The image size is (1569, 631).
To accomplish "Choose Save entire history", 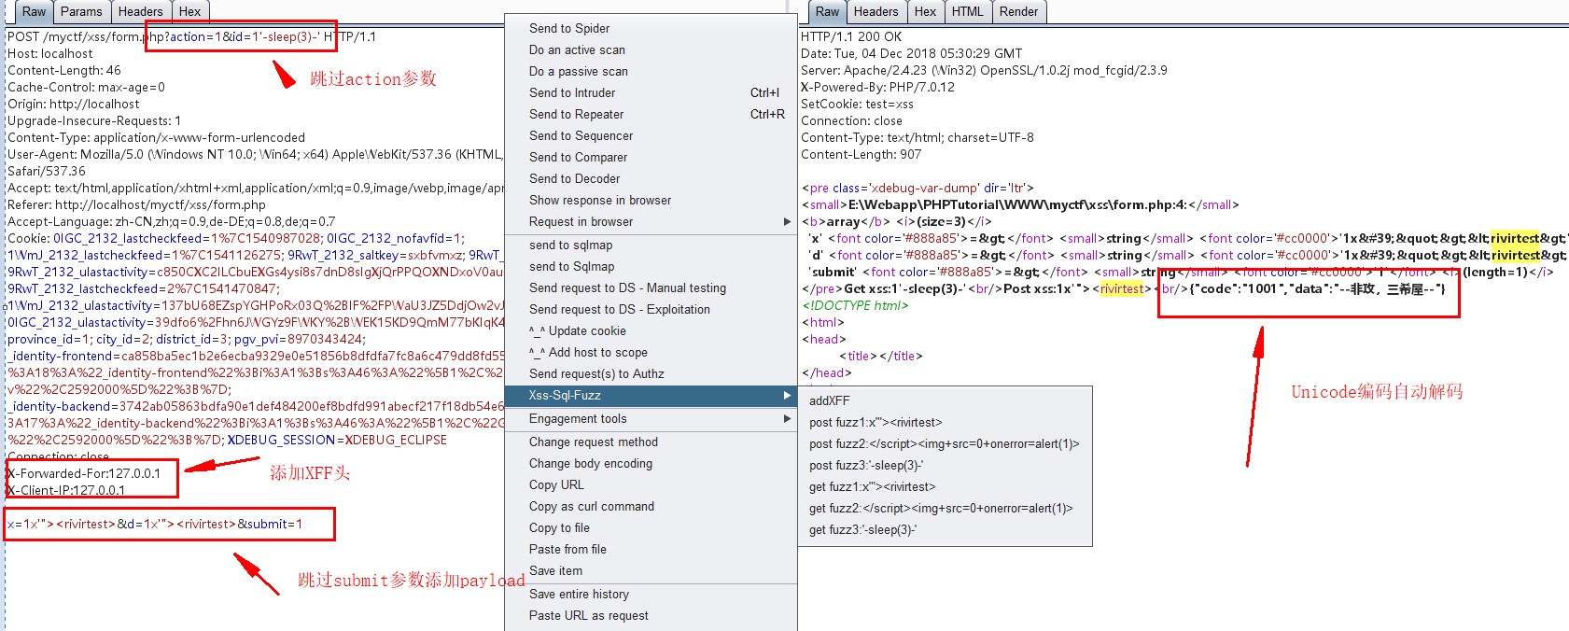I will 651,594.
